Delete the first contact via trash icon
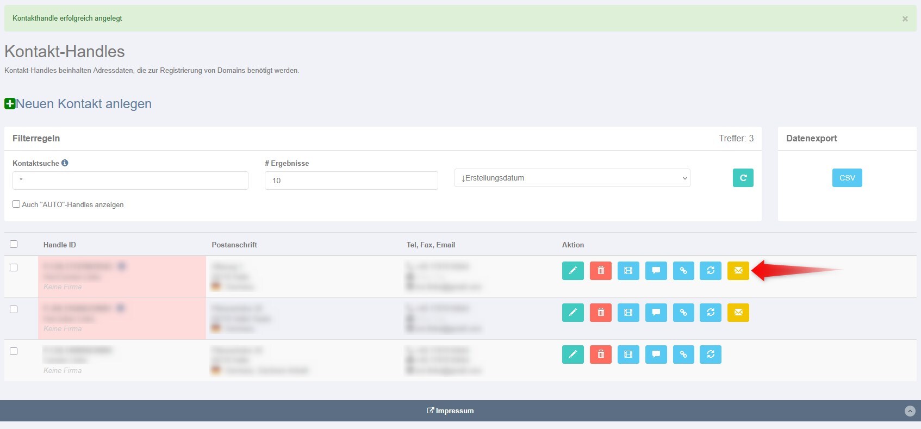The height and width of the screenshot is (429, 921). tap(600, 271)
